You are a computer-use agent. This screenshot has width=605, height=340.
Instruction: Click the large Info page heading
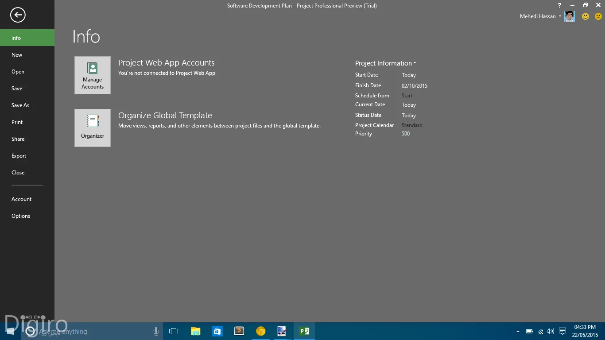(x=86, y=36)
